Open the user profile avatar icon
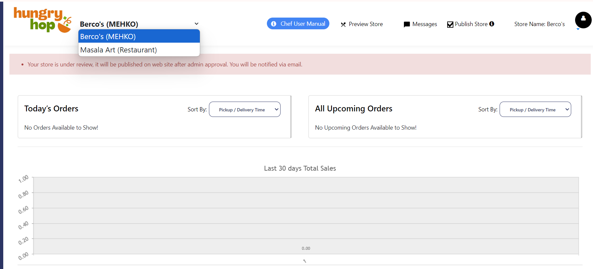This screenshot has height=269, width=593. [x=583, y=20]
